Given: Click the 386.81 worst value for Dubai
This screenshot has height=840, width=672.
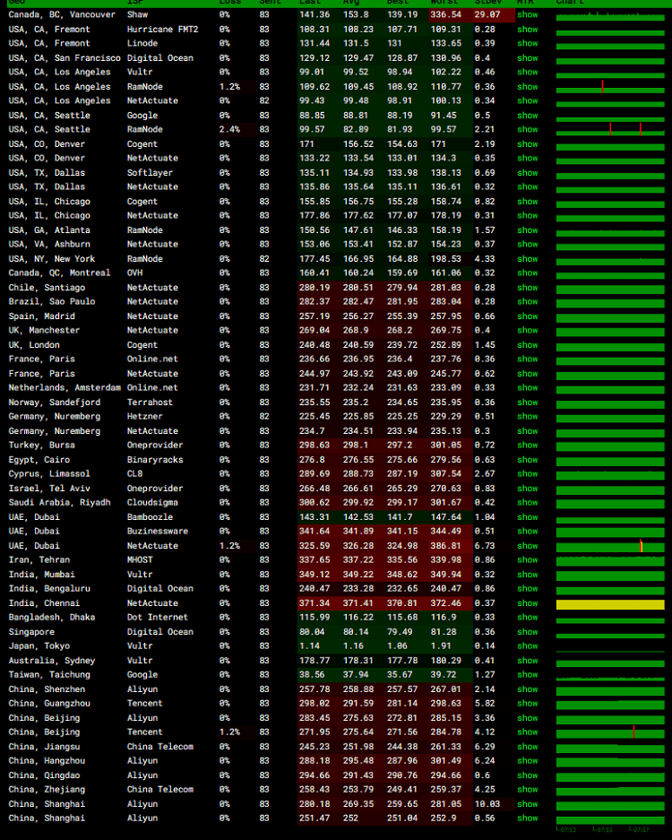Looking at the screenshot, I should (x=446, y=545).
